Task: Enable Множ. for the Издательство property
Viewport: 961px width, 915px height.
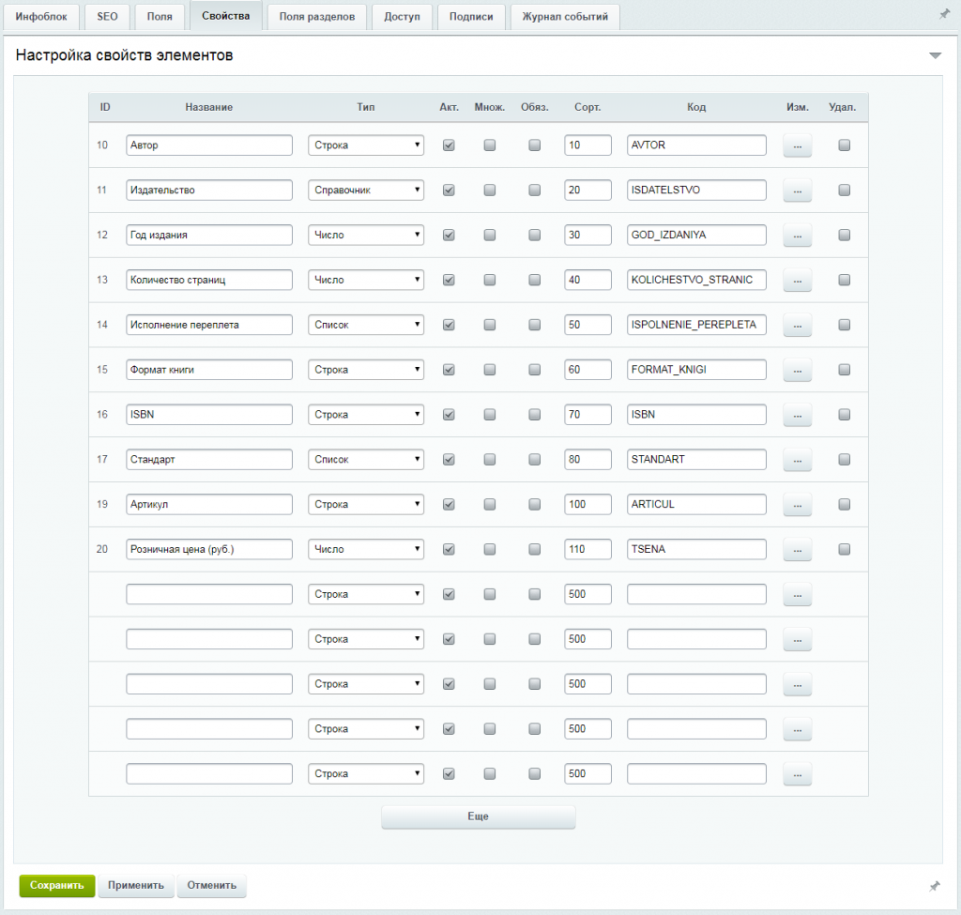Action: click(490, 190)
